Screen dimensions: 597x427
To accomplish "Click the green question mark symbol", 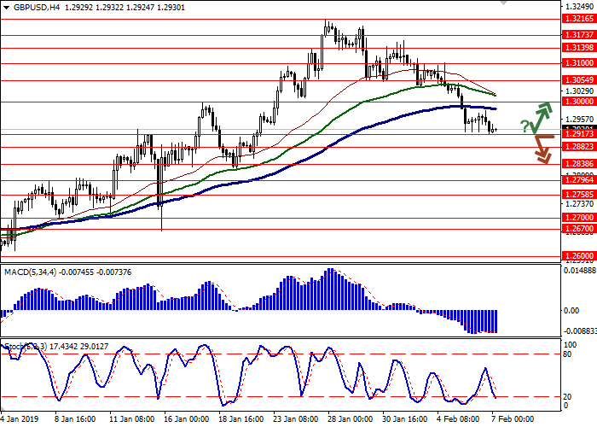I will point(524,126).
